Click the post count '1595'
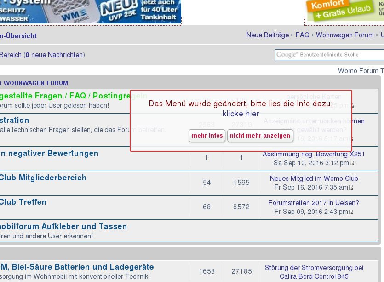 (x=241, y=183)
